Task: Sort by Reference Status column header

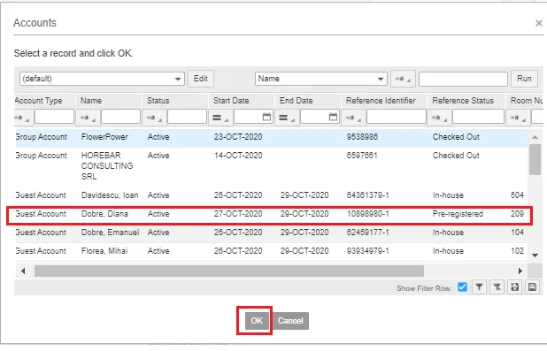Action: pyautogui.click(x=463, y=101)
